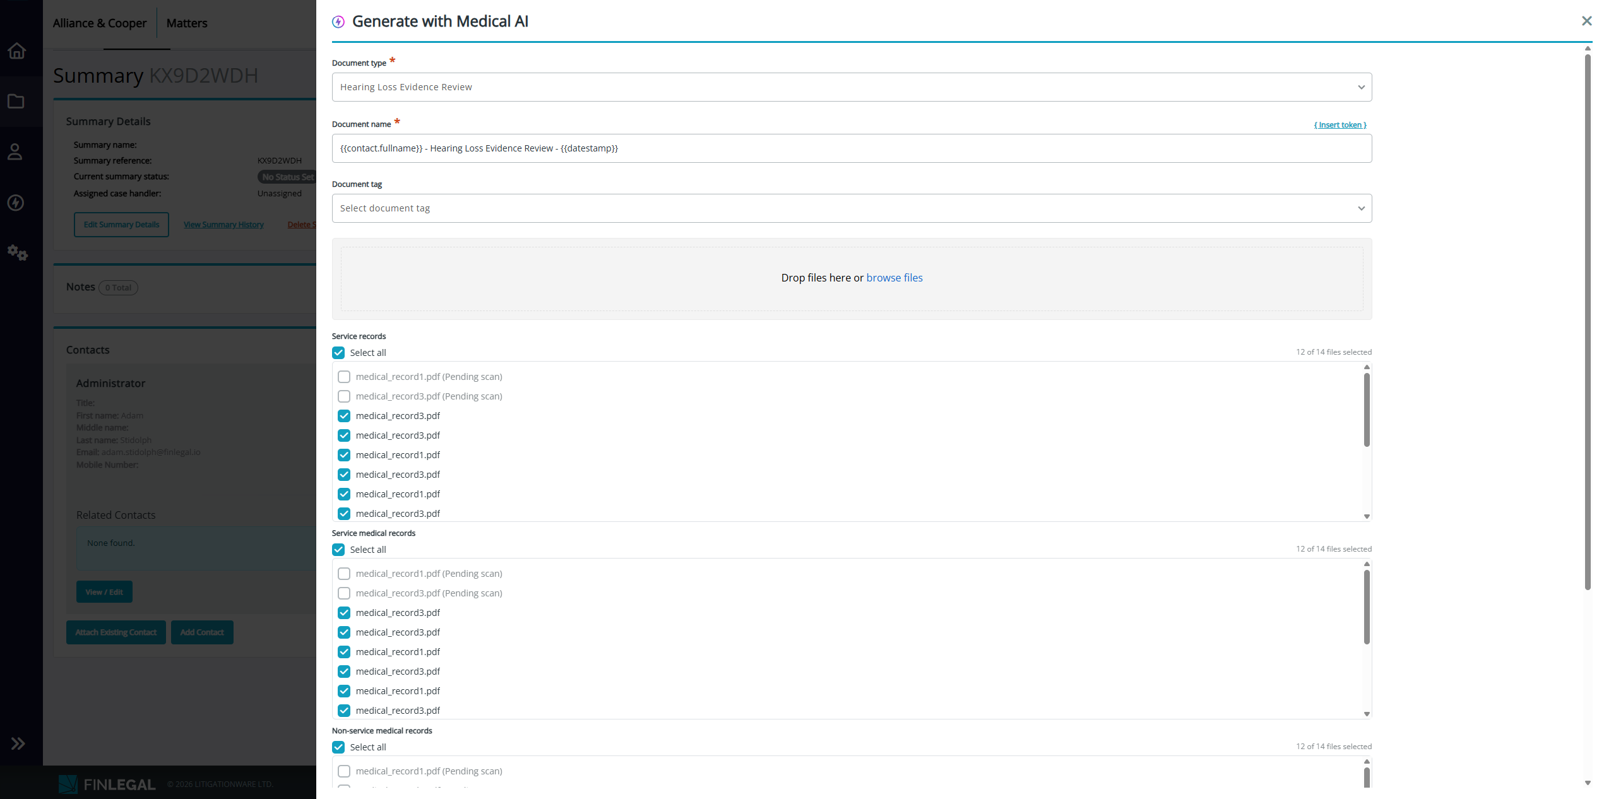Screen dimensions: 1604x799
Task: Open the contacts person icon in sidebar
Action: [x=15, y=151]
